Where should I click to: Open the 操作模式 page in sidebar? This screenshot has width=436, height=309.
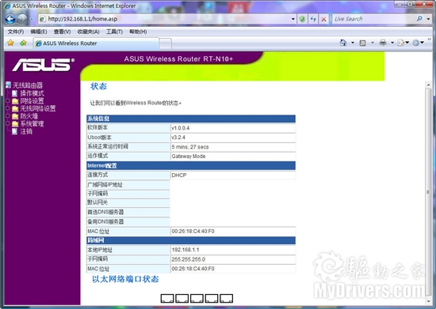point(32,93)
